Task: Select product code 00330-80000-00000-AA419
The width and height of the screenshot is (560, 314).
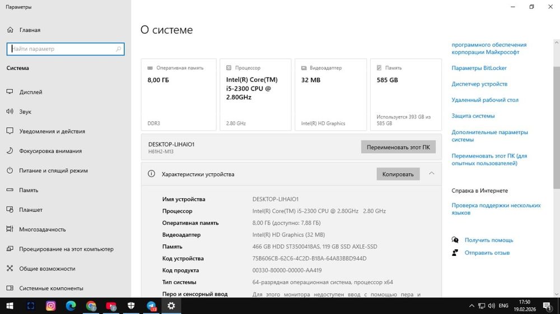Action: pyautogui.click(x=287, y=270)
